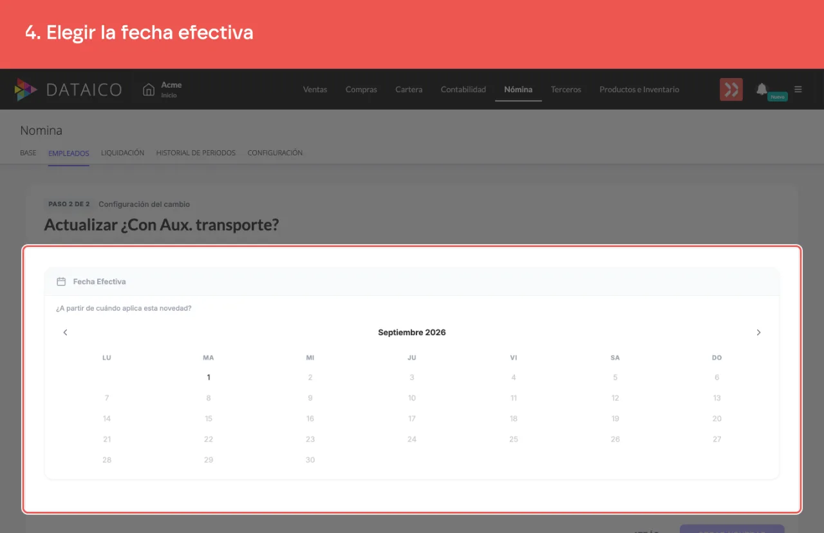Open the hamburger menu icon
This screenshot has width=824, height=533.
[798, 90]
